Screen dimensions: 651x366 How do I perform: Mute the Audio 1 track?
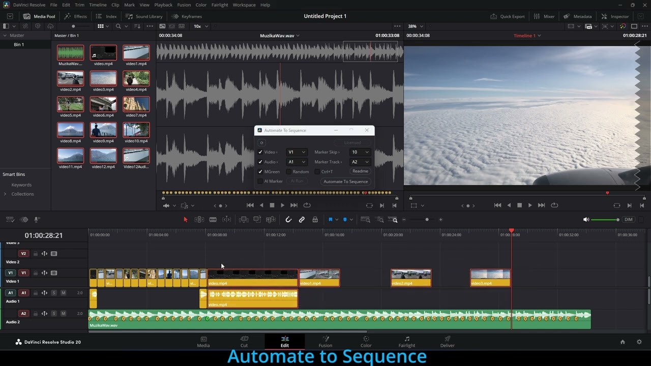pos(63,293)
